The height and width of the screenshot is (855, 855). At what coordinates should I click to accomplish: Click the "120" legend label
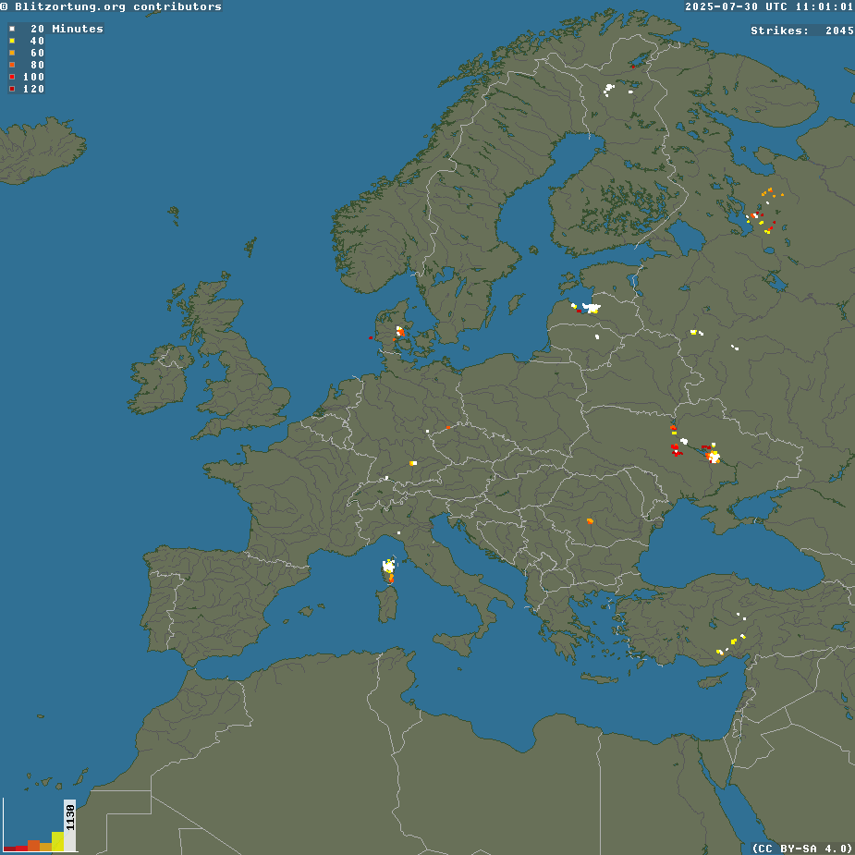point(33,89)
